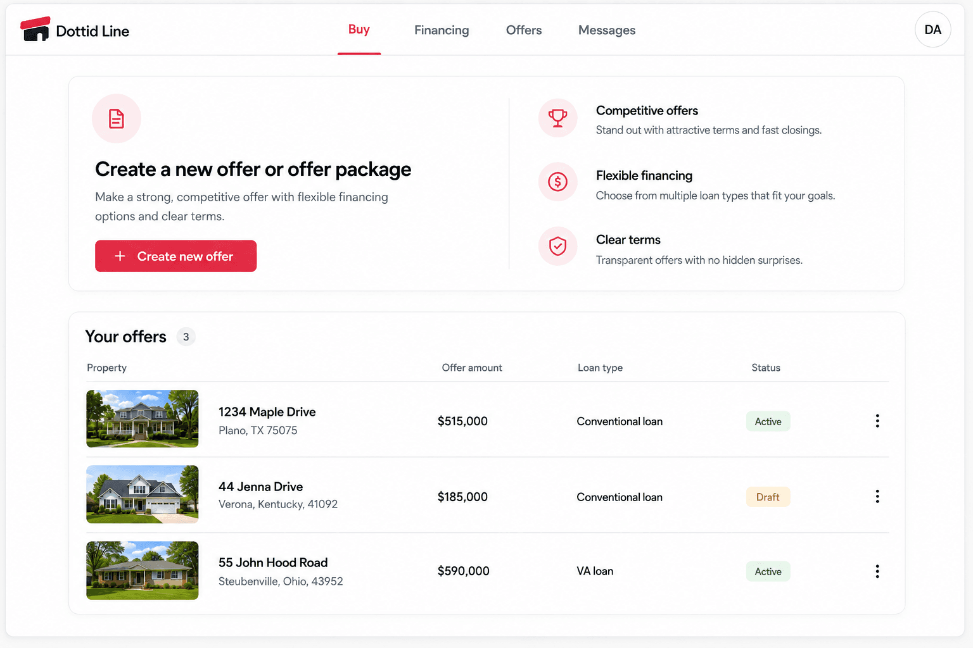Click the Loan type column header
Viewport: 973px width, 648px height.
coord(600,368)
